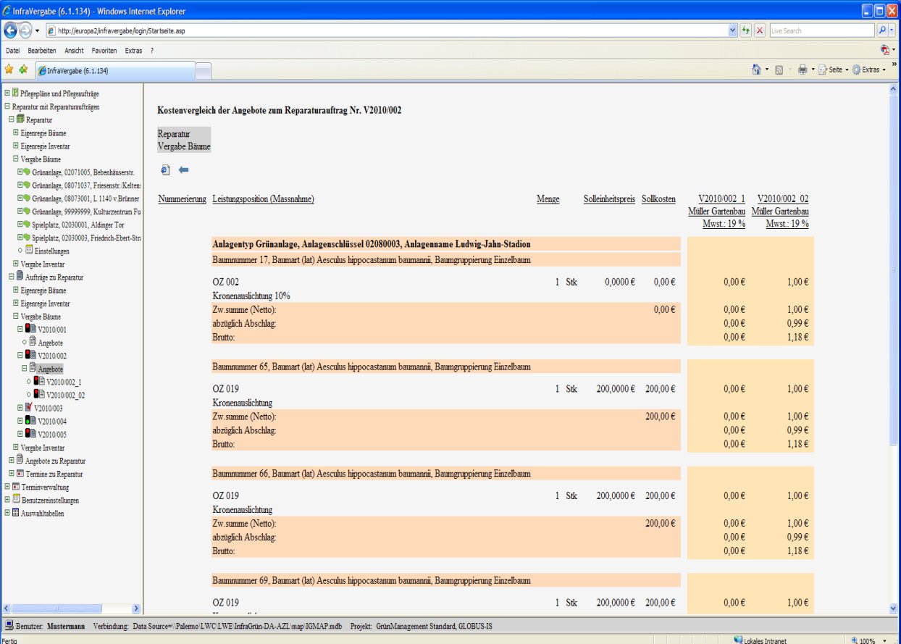
Task: Expand the Auswahltabellen tree node
Action: (x=7, y=513)
